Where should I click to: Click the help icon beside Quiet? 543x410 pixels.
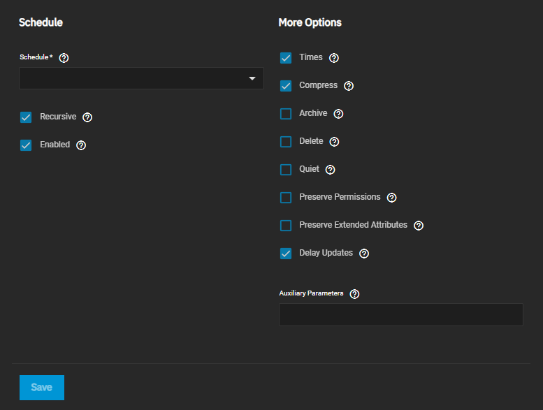click(331, 170)
